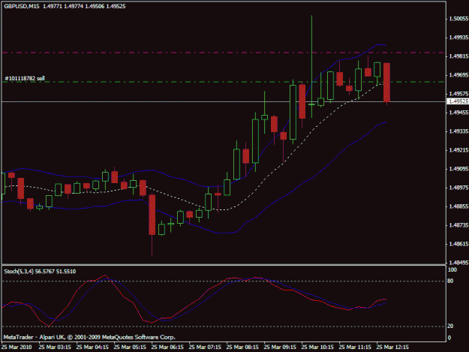This screenshot has width=469, height=352.
Task: Click the purple dash-dot stop level line
Action: point(223,53)
